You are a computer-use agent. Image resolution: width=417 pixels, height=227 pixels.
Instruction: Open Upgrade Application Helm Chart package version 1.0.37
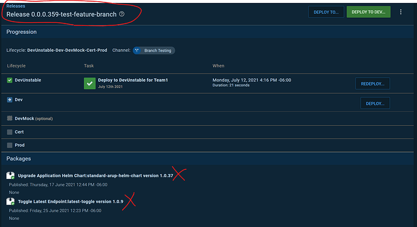(95, 176)
